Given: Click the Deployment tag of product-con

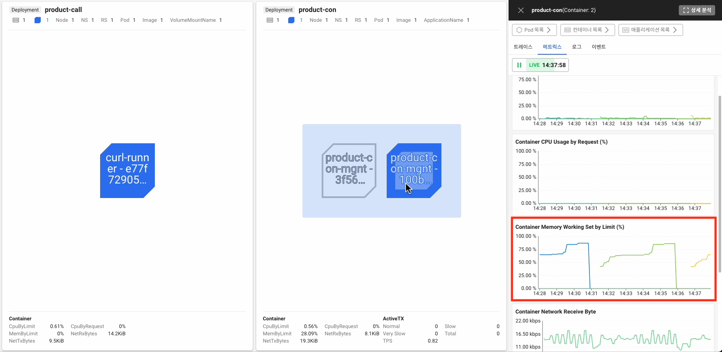Looking at the screenshot, I should 279,10.
